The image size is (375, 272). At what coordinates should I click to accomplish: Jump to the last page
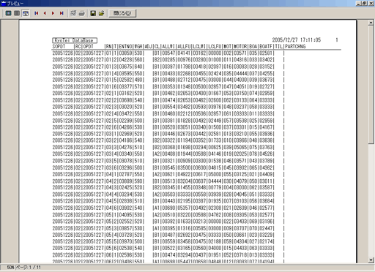[x=62, y=13]
